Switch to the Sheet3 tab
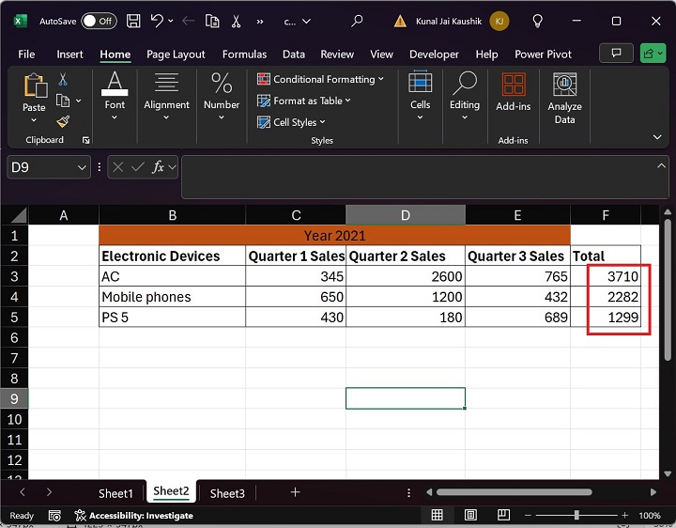Viewport: 676px width, 528px height. coord(227,493)
